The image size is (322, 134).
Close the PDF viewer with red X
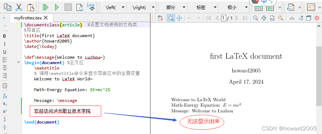317,18
